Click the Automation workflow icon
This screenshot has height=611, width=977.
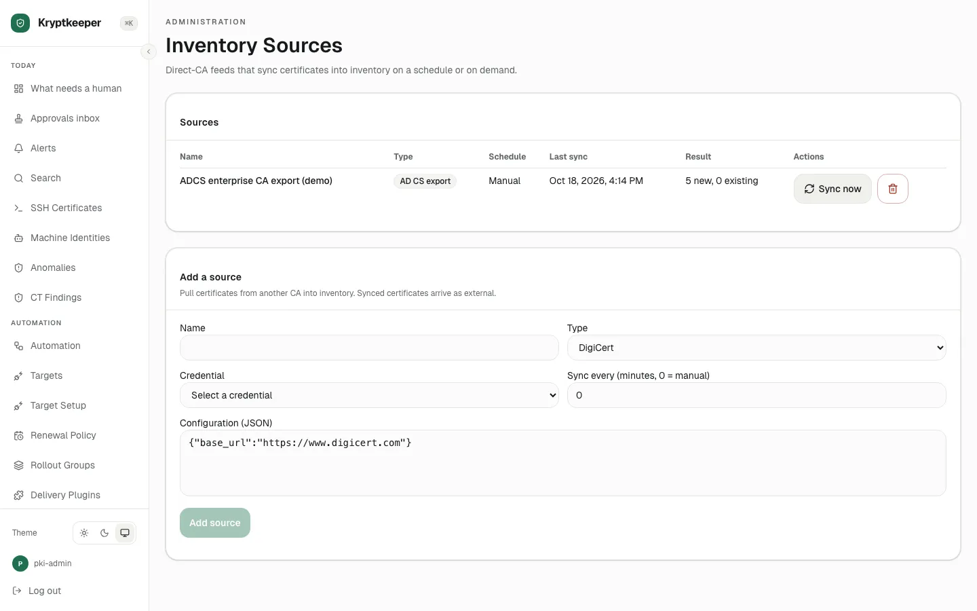pyautogui.click(x=18, y=346)
